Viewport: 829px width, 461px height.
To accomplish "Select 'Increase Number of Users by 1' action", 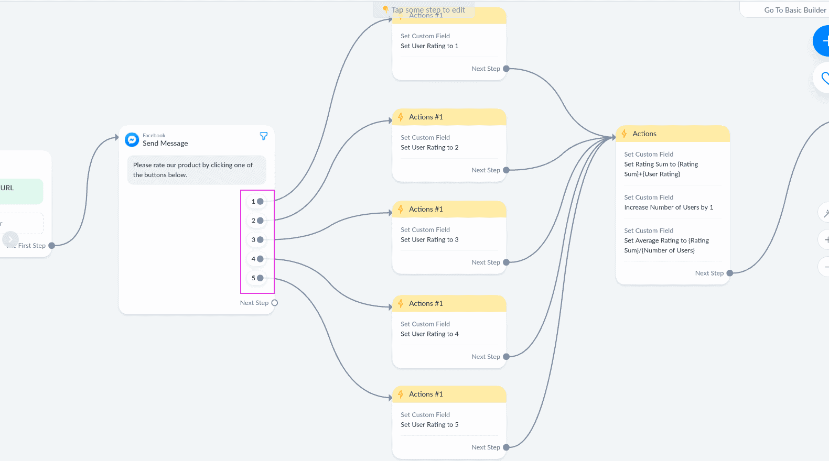I will point(669,207).
